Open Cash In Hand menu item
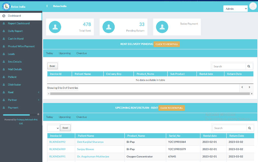The image size is (258, 162). coord(15,39)
